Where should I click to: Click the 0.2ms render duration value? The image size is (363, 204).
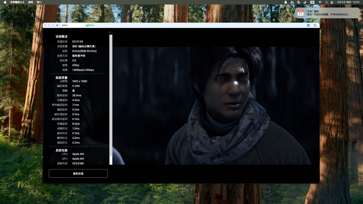76,142
